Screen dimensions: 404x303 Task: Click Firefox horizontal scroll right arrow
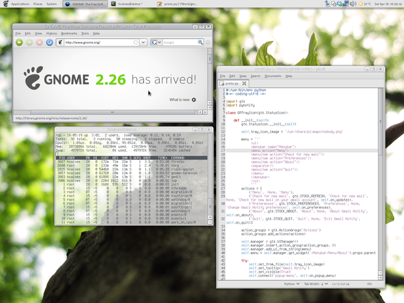coord(205,112)
